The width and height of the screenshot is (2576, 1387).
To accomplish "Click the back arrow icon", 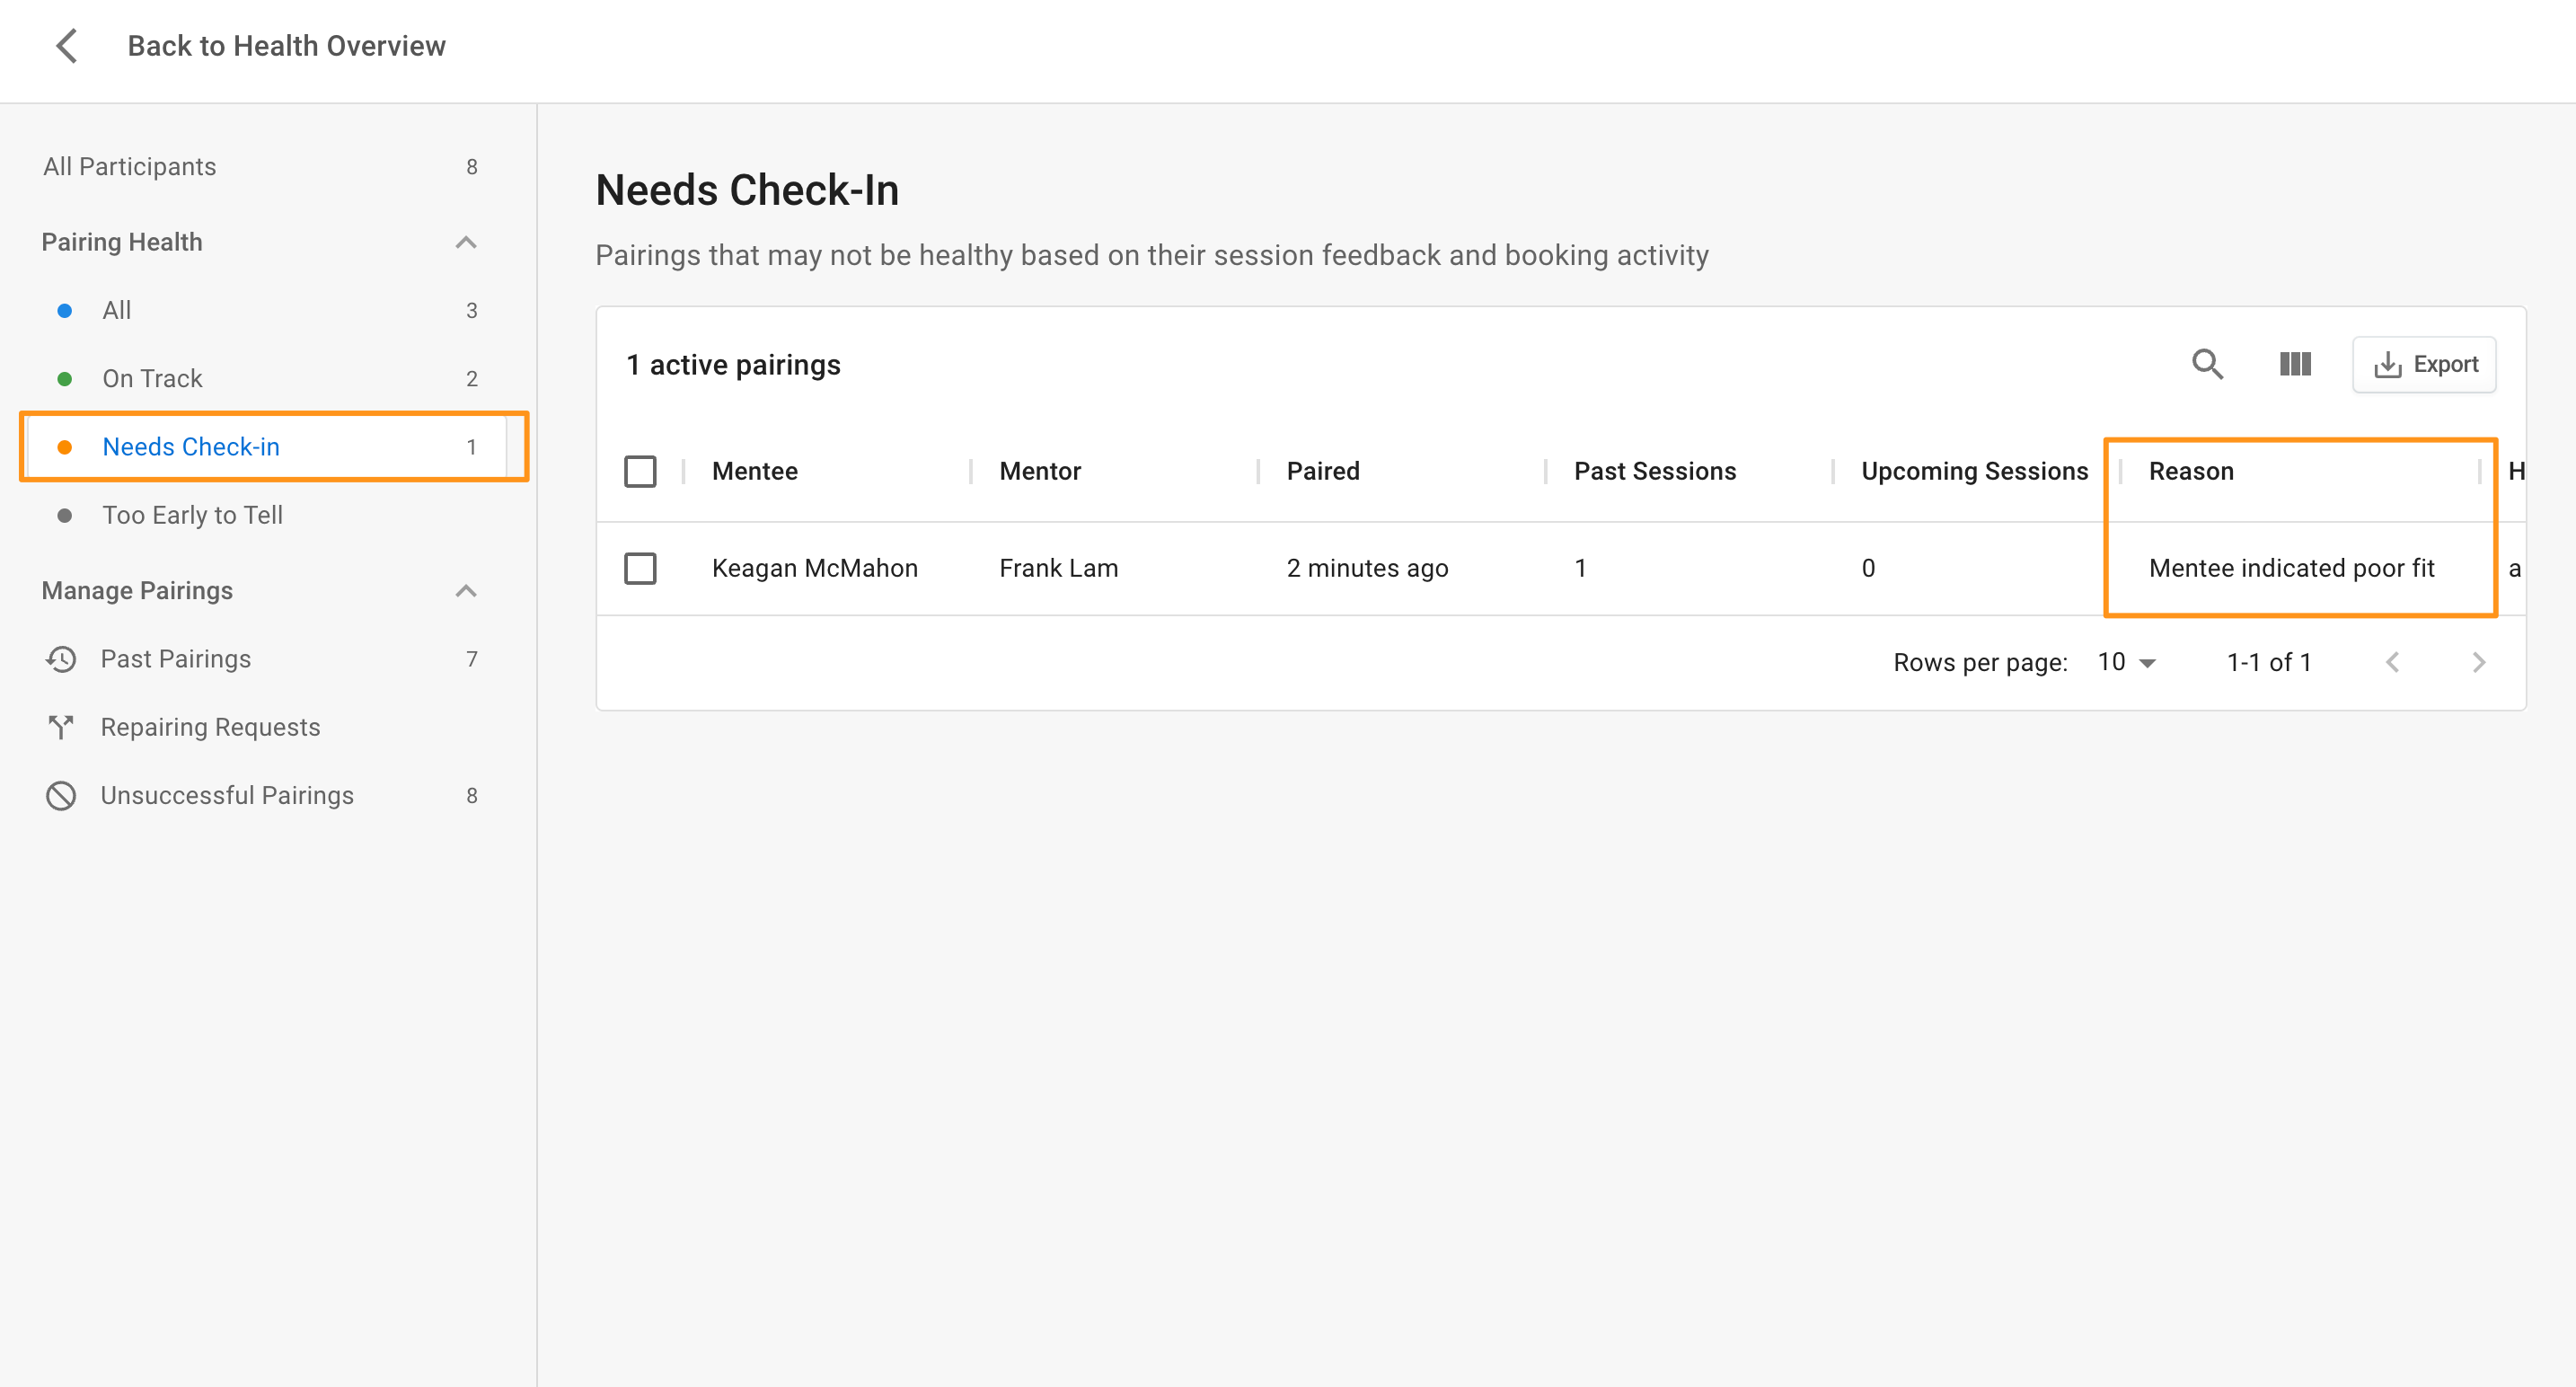I will click(x=67, y=46).
